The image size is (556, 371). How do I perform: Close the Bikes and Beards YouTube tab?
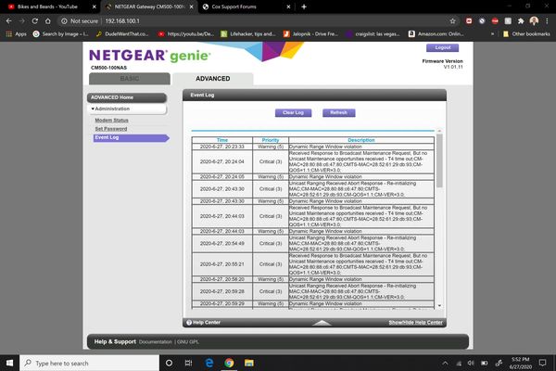[x=94, y=6]
